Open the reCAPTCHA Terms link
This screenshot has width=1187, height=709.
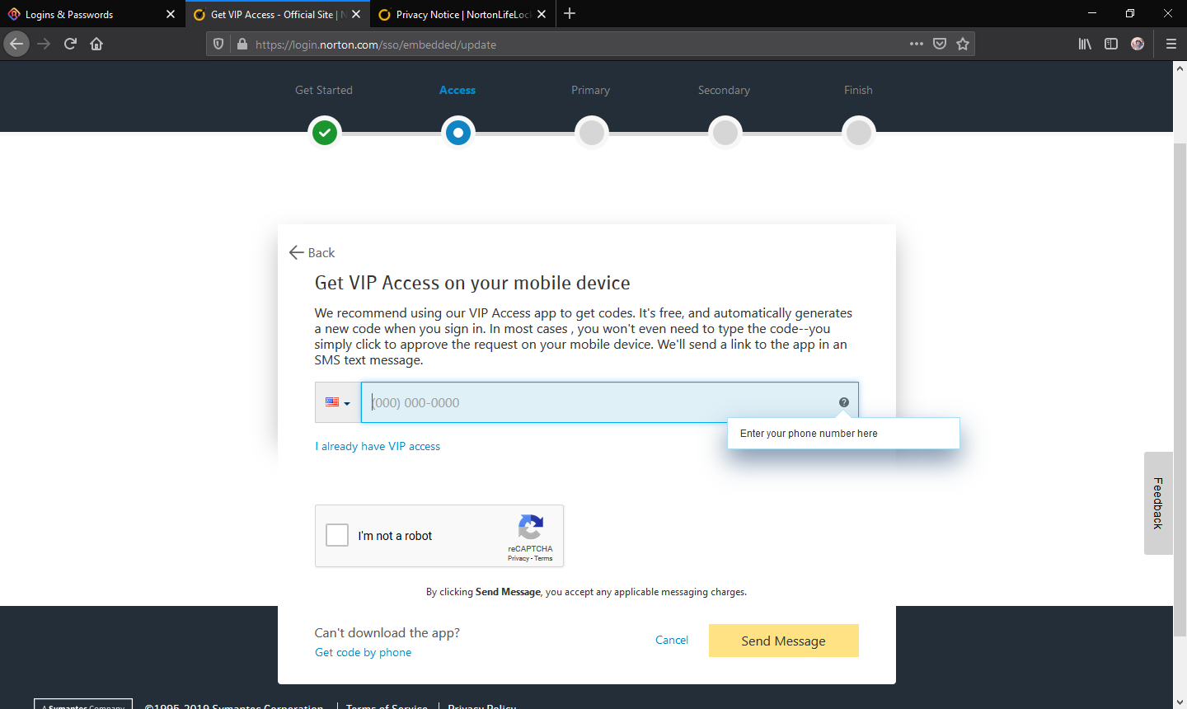tap(543, 559)
